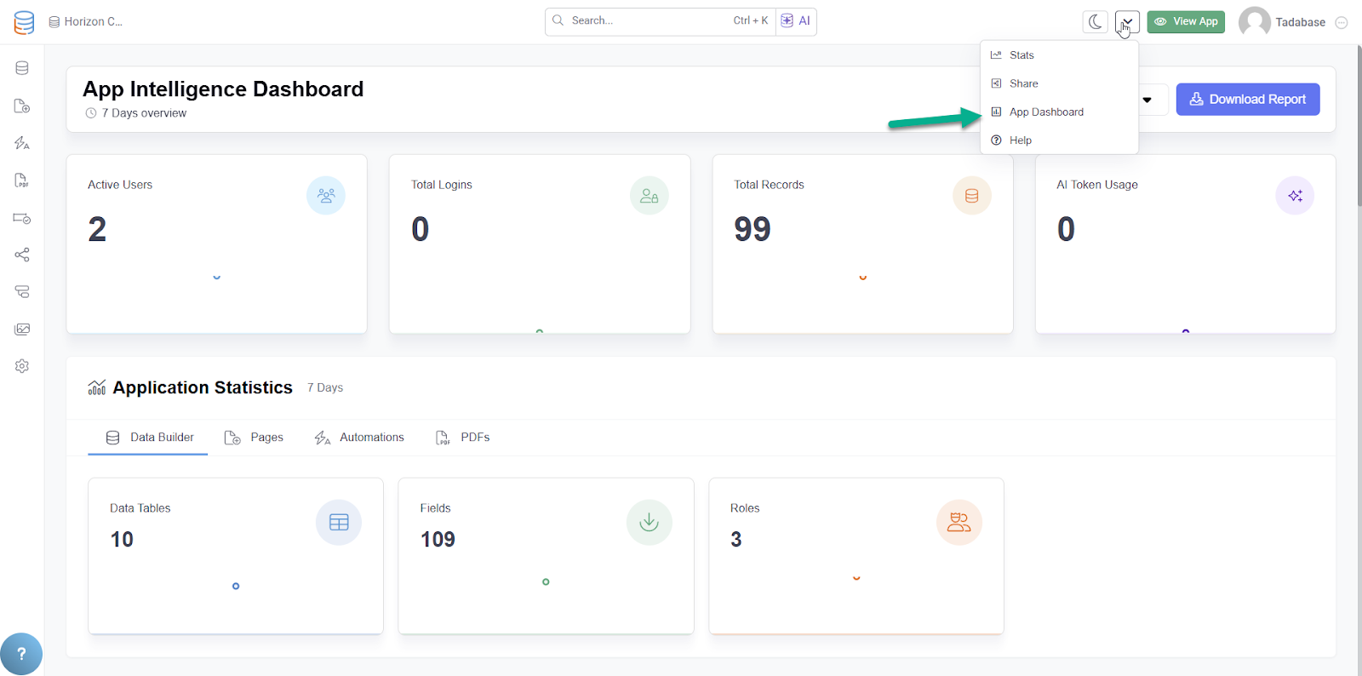Switch to the Pages statistics tab
Image resolution: width=1362 pixels, height=676 pixels.
pyautogui.click(x=255, y=438)
